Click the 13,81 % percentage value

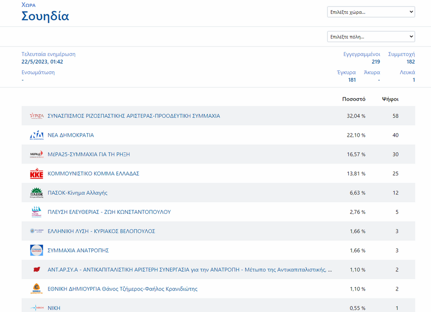[x=356, y=173]
